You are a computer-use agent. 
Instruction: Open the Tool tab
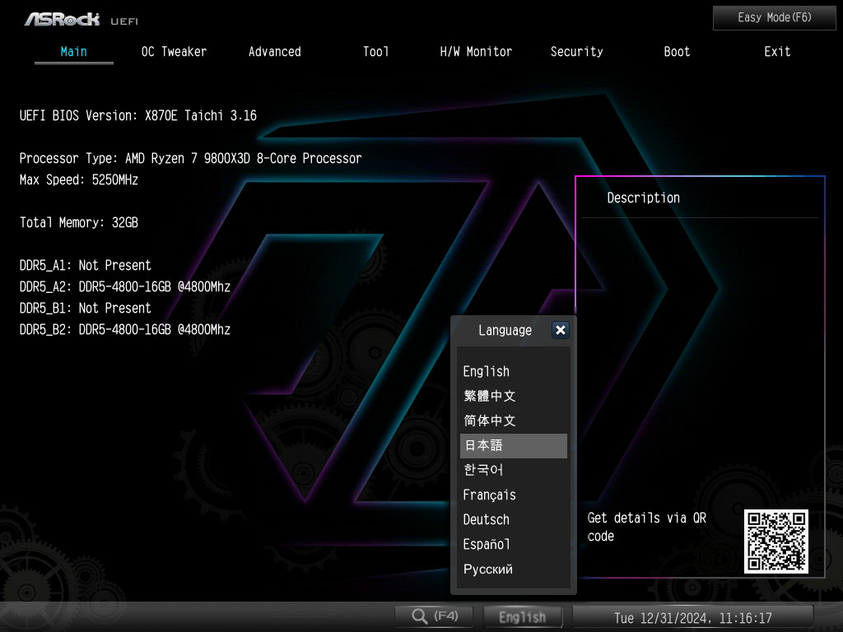[x=375, y=52]
